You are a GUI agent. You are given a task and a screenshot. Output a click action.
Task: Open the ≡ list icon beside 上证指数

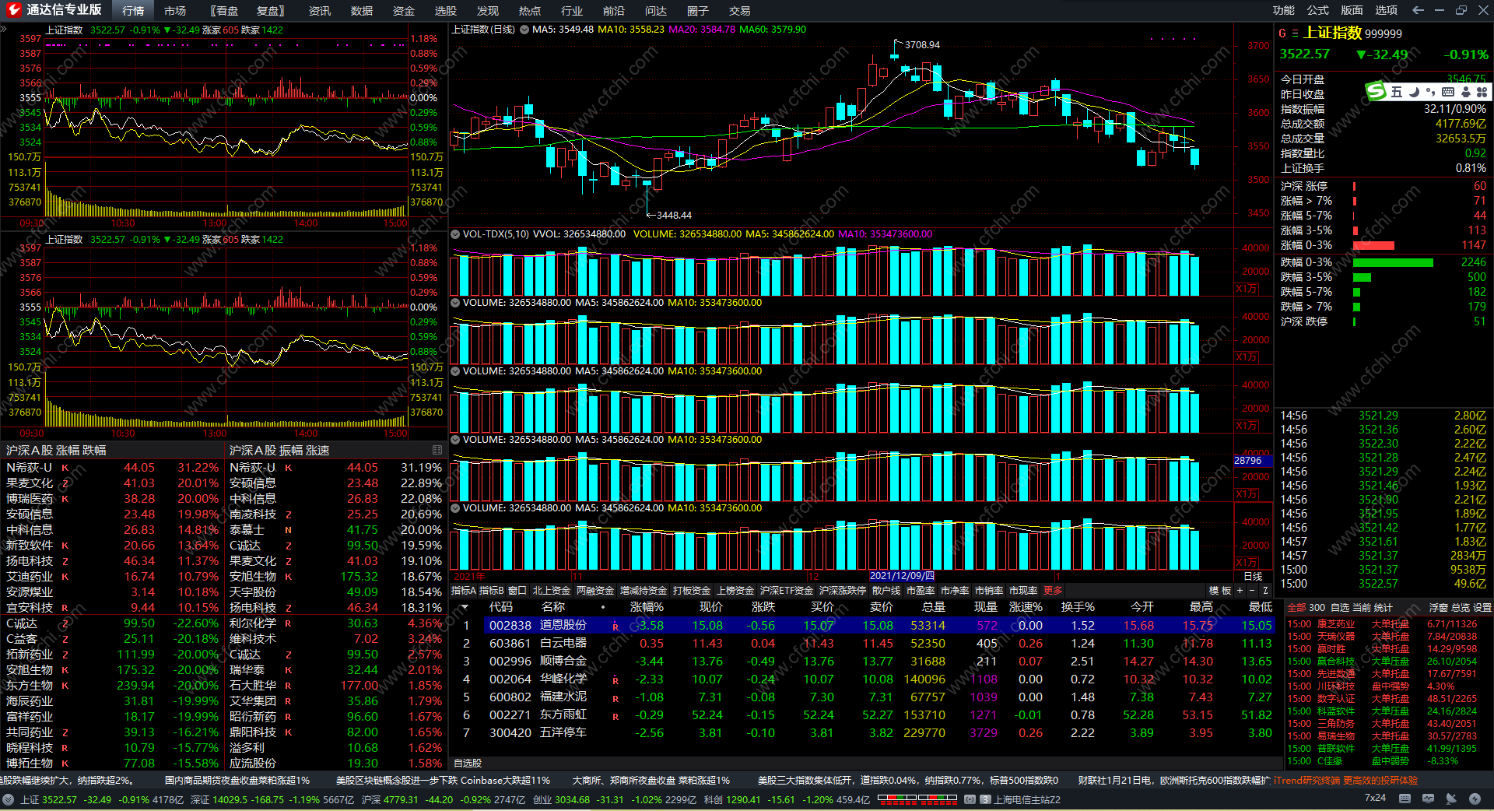1295,33
